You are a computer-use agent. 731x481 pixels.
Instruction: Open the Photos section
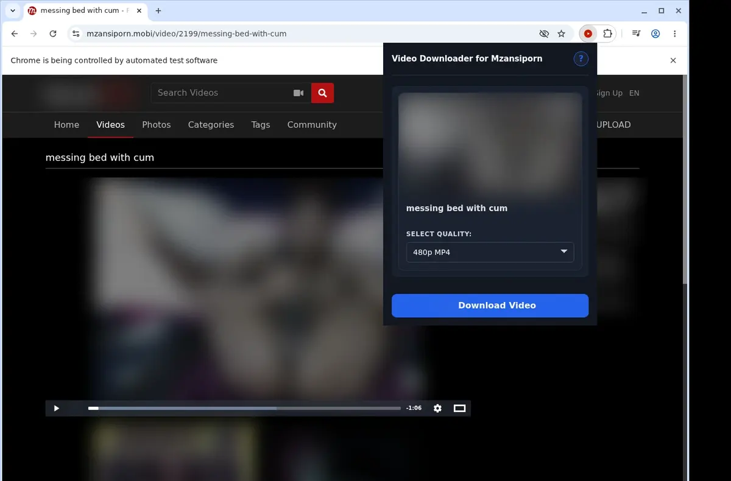[x=157, y=125]
